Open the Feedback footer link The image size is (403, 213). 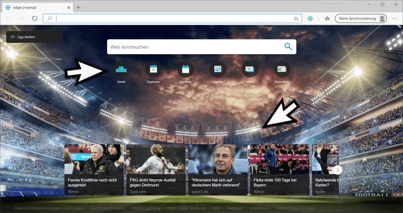[235, 208]
